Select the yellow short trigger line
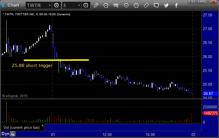 56,60
